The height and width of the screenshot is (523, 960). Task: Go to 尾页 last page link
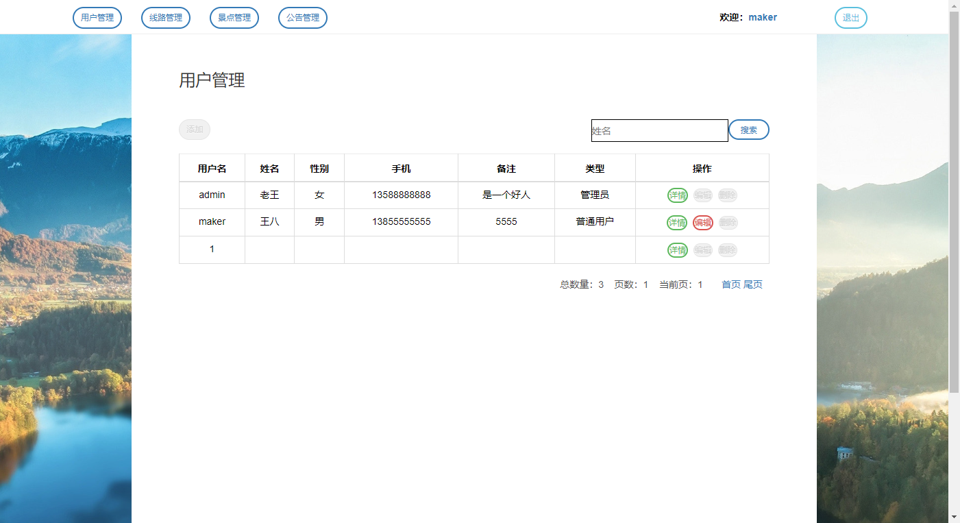[753, 284]
